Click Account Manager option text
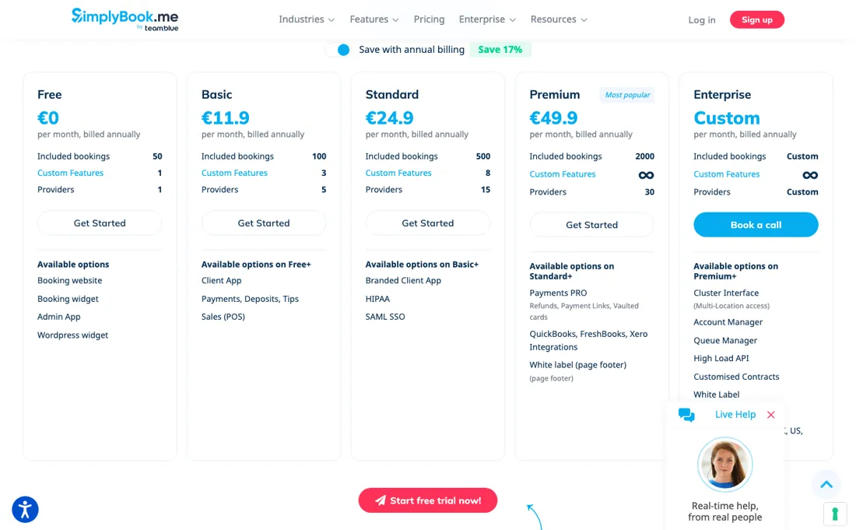856x530 pixels. [728, 322]
